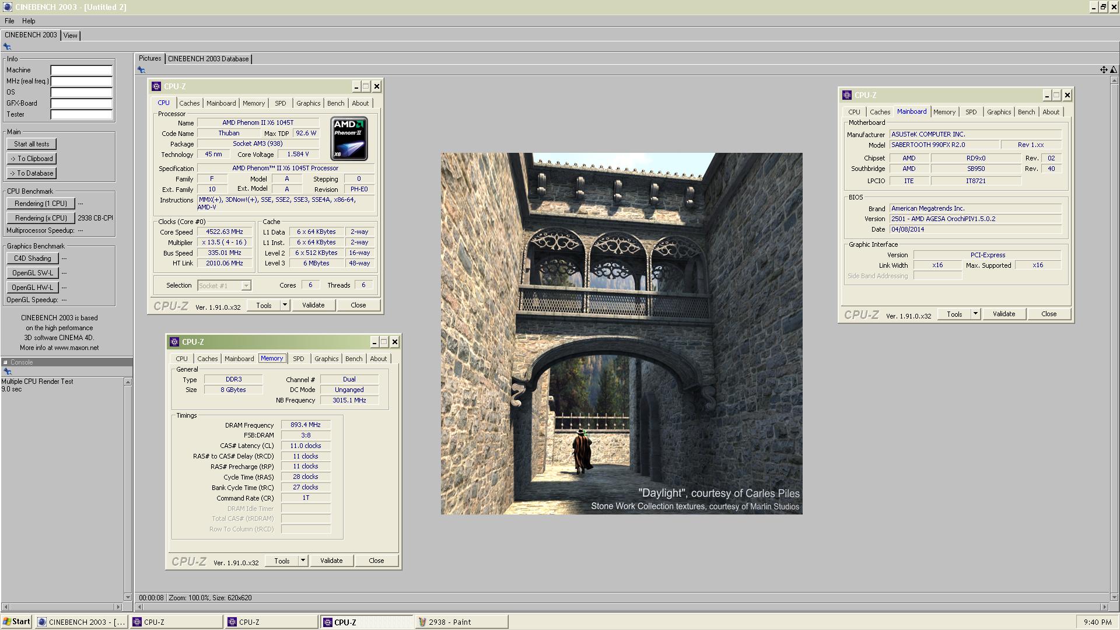The height and width of the screenshot is (630, 1120).
Task: Open the CINEBENCH 2003 Database tab
Action: coord(208,59)
